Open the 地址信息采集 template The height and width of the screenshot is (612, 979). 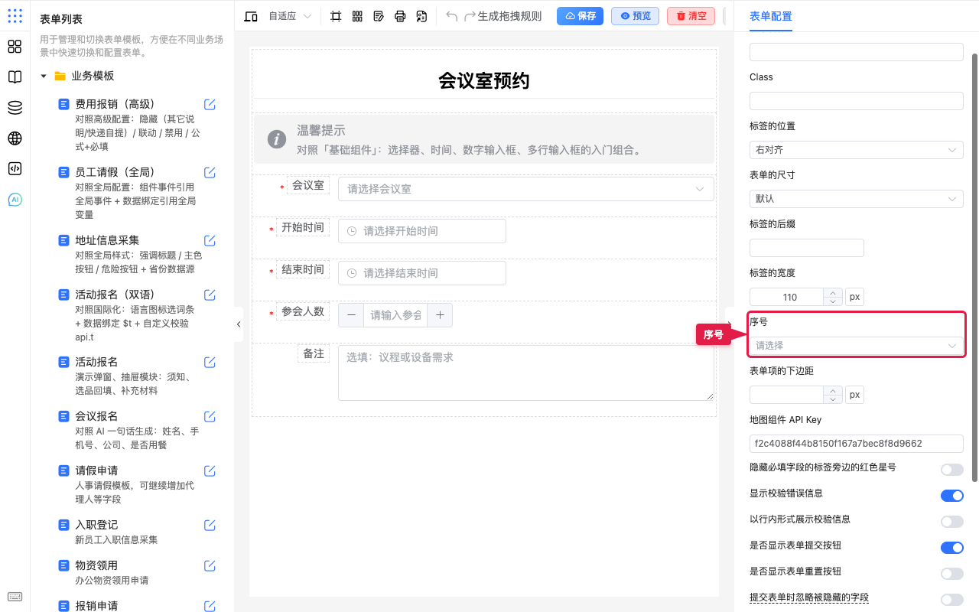coord(107,240)
